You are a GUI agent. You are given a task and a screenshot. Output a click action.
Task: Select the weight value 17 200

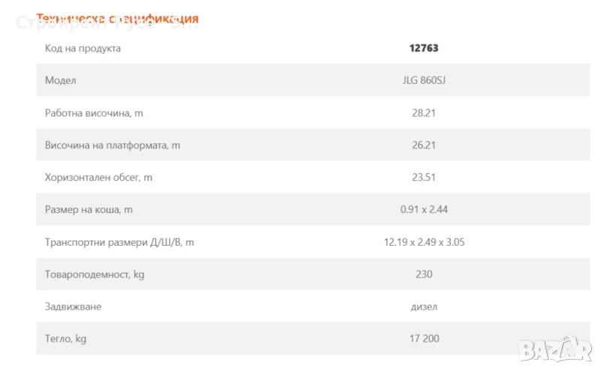coord(424,339)
